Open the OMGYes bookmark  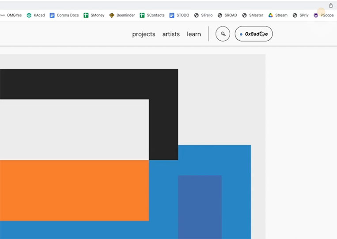click(11, 15)
